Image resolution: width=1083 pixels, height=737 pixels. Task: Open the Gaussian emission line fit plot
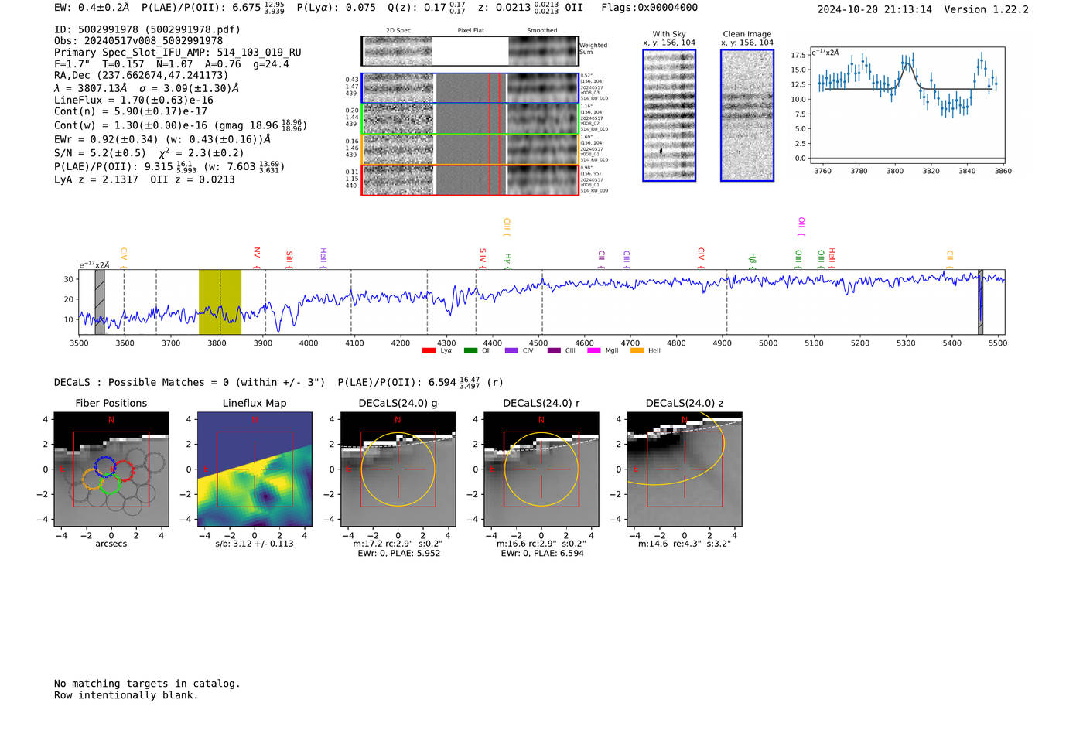907,106
